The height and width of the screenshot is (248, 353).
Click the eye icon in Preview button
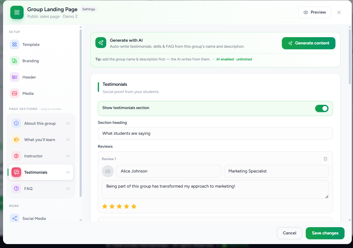pyautogui.click(x=305, y=12)
